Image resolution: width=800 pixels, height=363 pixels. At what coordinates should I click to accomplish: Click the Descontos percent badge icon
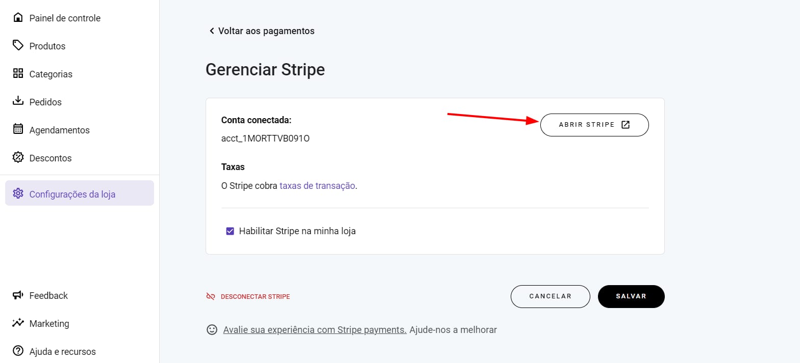18,157
